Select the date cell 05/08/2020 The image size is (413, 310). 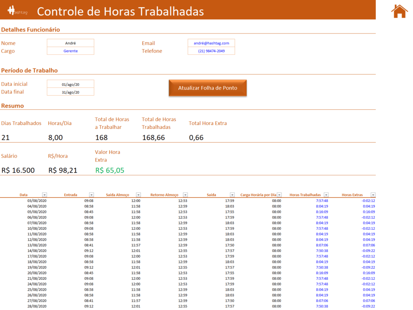point(37,212)
